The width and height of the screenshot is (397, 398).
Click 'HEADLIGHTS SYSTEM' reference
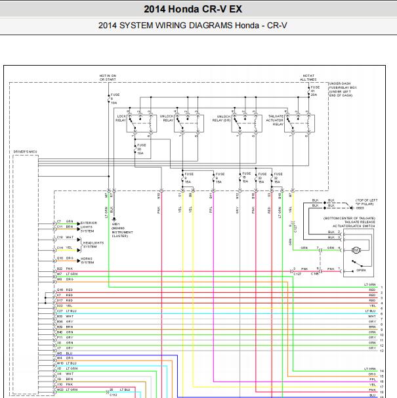click(x=93, y=245)
